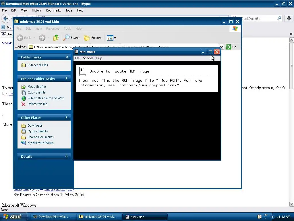Click Move this file link
This screenshot has height=221, width=294.
click(36, 87)
